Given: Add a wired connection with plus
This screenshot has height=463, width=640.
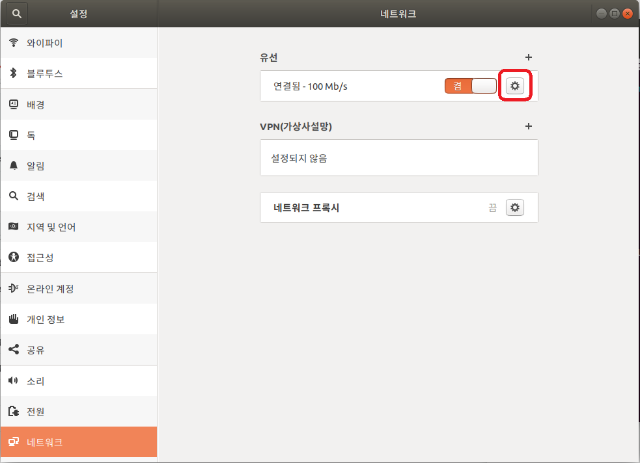Looking at the screenshot, I should pos(529,57).
